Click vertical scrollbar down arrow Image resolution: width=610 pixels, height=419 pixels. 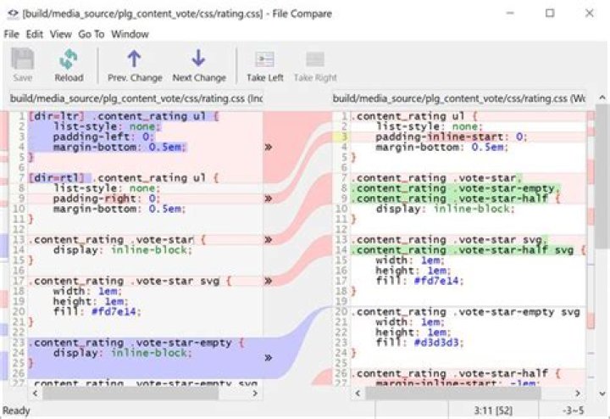point(602,394)
